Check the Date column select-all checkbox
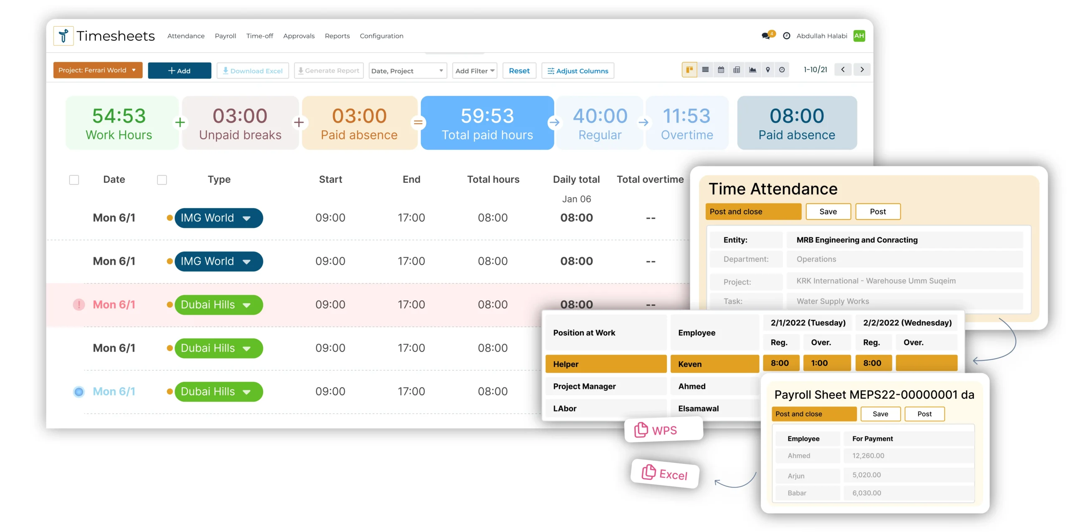The height and width of the screenshot is (532, 1069). coord(74,180)
